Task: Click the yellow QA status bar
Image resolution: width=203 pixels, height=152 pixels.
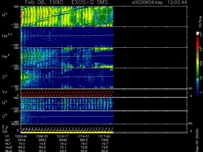Action: point(67,132)
